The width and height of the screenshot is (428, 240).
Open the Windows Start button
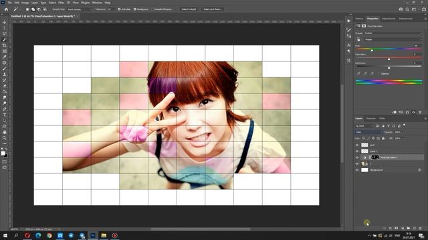5,235
